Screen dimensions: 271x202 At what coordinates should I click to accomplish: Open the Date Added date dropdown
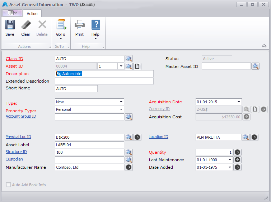[230, 167]
